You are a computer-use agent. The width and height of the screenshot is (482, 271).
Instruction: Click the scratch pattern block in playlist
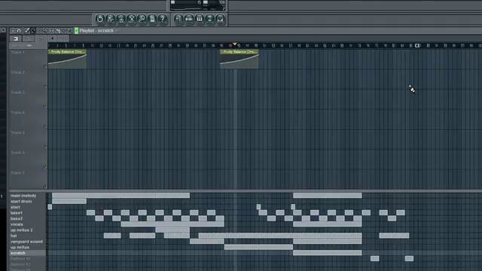328,253
